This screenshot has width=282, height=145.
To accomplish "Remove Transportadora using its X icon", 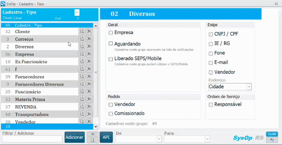I will click(89, 114).
